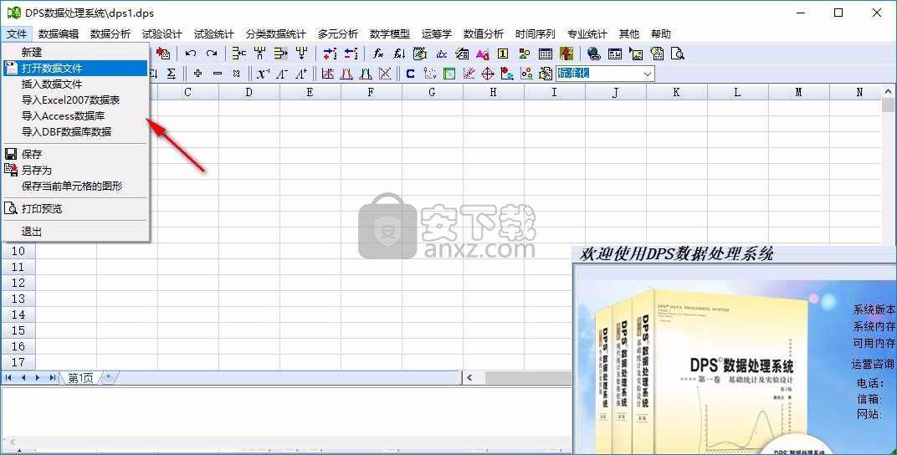Choose 新建 from the file menu
Viewport: 897px width, 455px height.
tap(75, 52)
